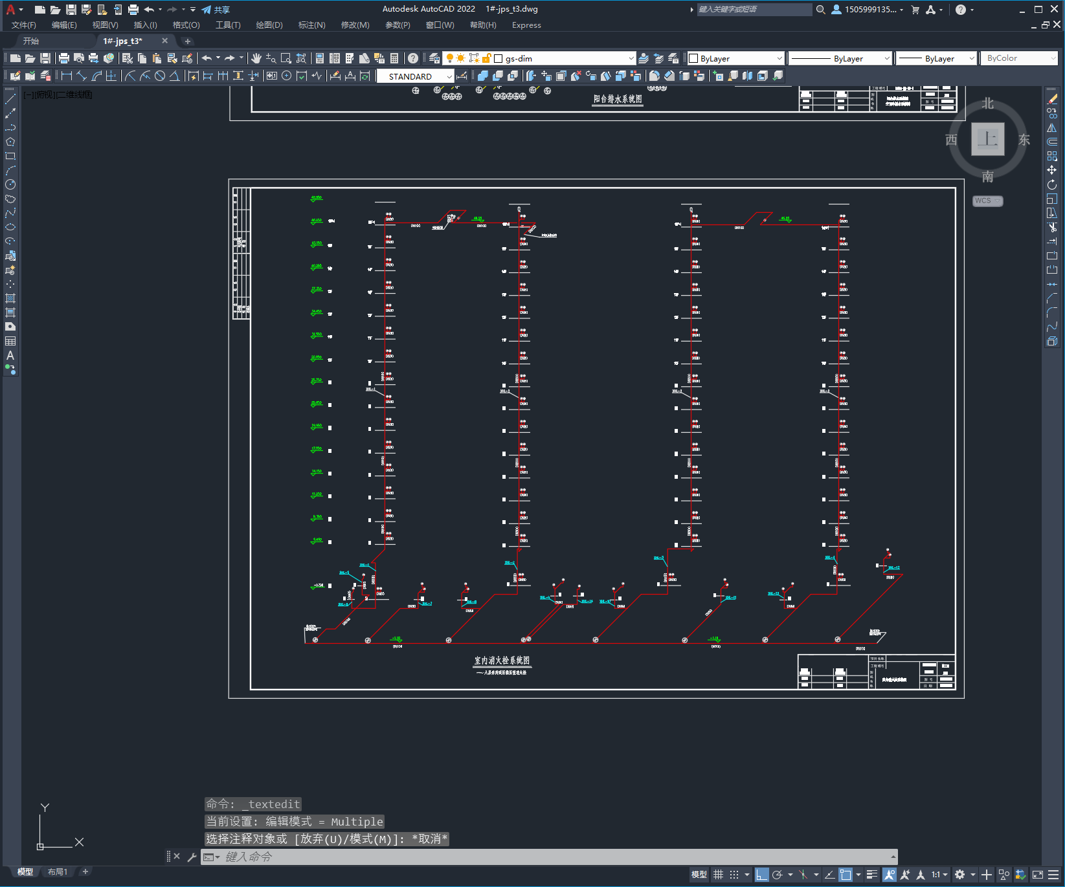Image resolution: width=1065 pixels, height=887 pixels.
Task: Select the Multiline Text tool
Action: click(x=10, y=355)
